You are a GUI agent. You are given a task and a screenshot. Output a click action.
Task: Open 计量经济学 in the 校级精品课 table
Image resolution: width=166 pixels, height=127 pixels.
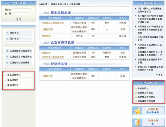47,76
